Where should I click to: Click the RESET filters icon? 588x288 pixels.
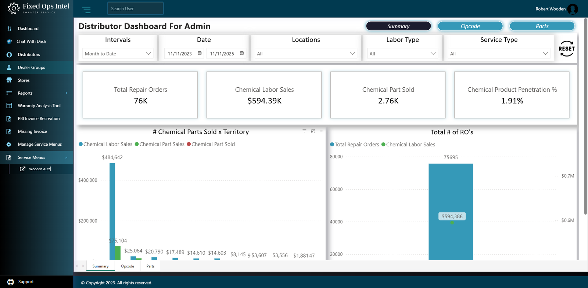coord(566,49)
